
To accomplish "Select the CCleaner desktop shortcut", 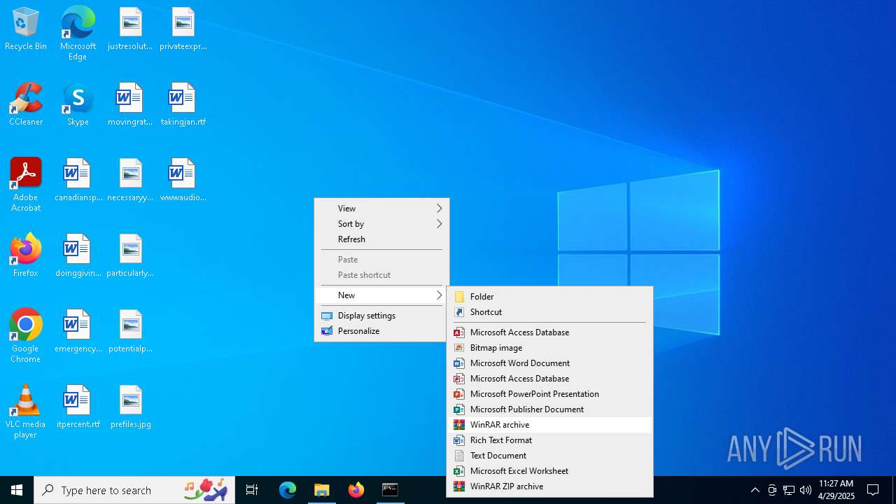I will 26,105.
